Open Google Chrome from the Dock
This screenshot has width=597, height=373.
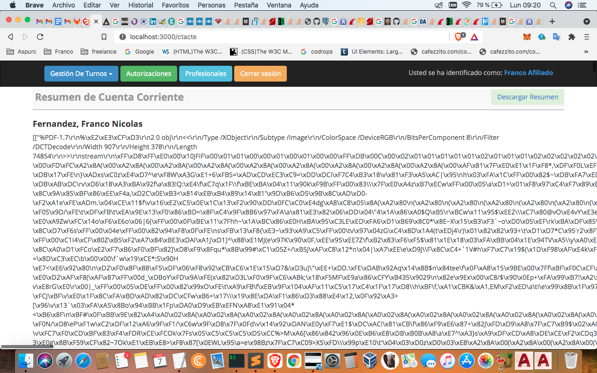294,361
